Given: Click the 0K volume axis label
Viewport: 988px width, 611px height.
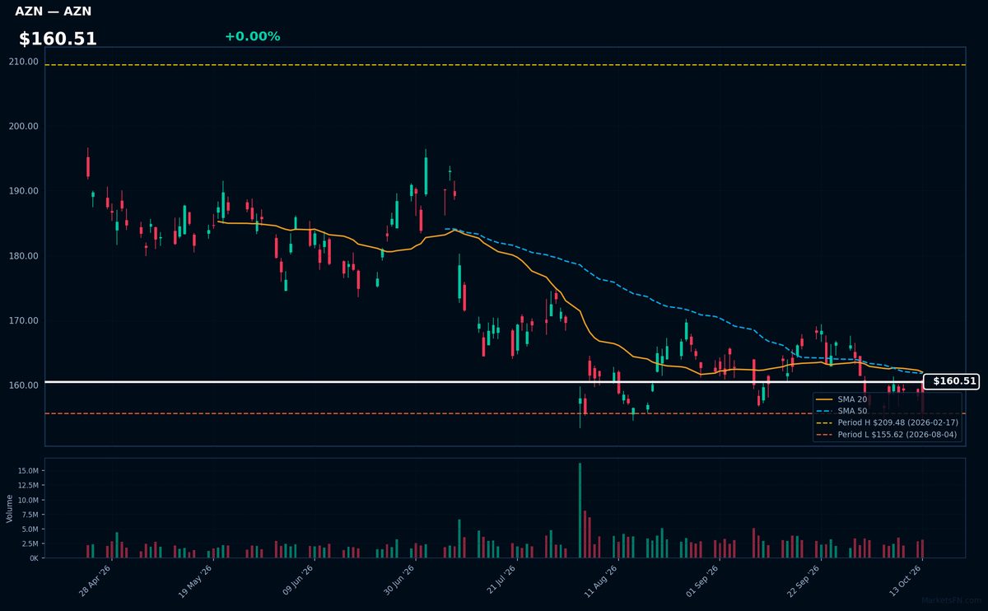Looking at the screenshot, I should pyautogui.click(x=34, y=558).
